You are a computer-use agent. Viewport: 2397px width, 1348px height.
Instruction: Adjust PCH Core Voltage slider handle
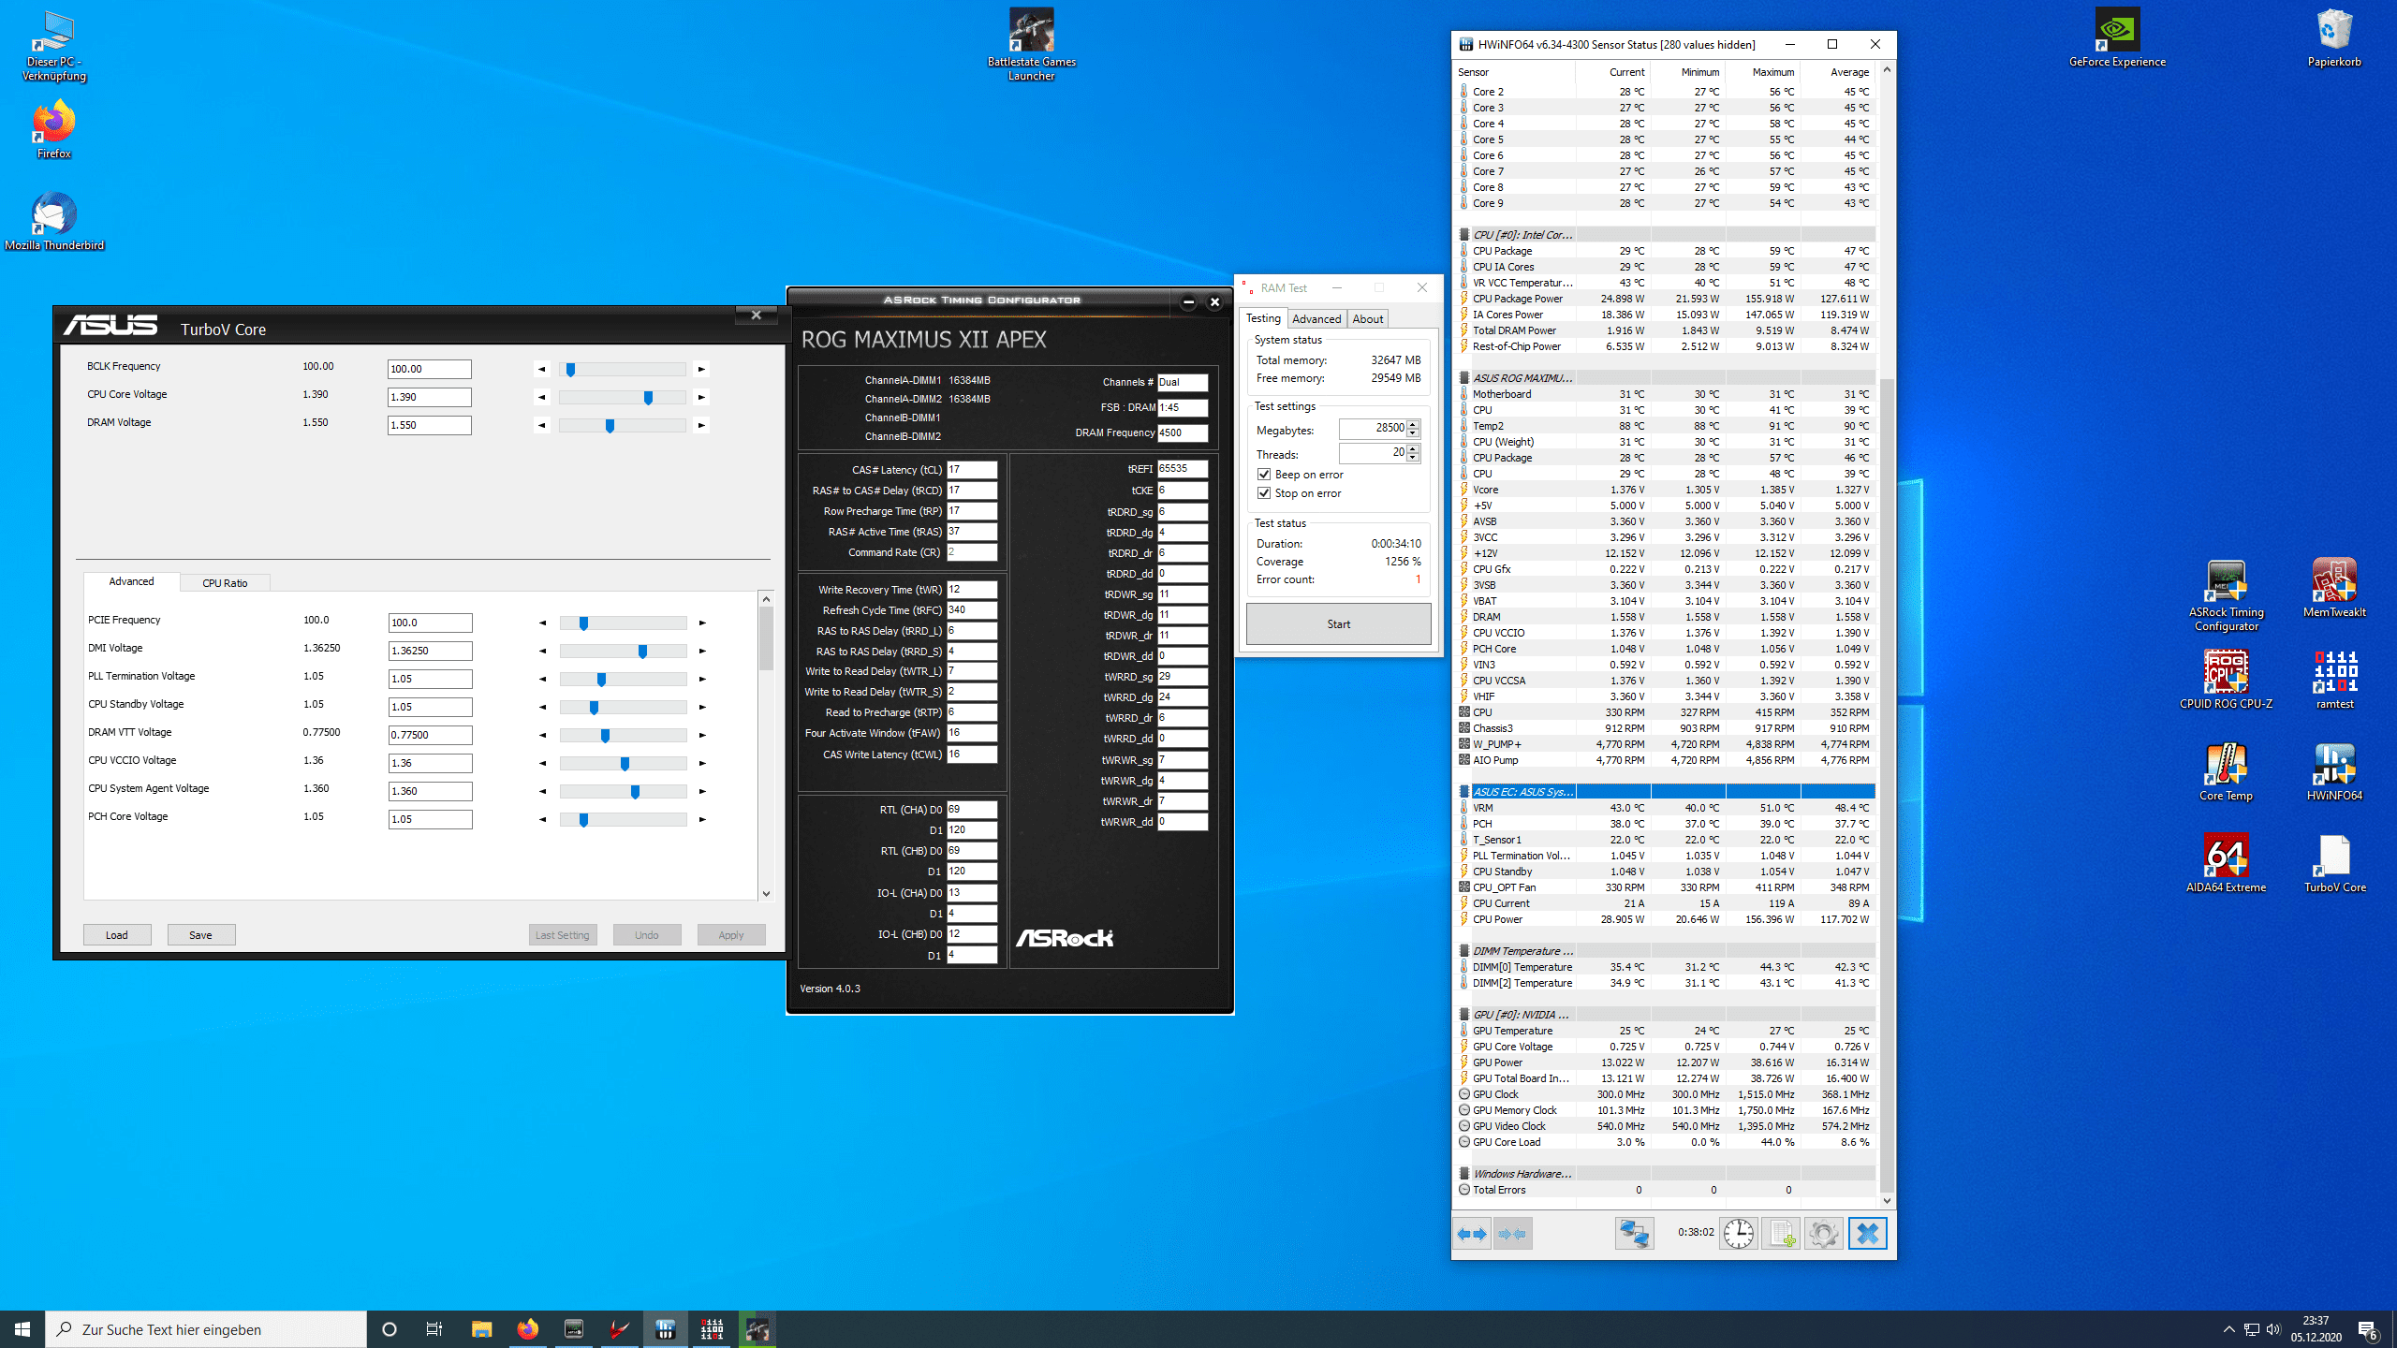point(583,820)
